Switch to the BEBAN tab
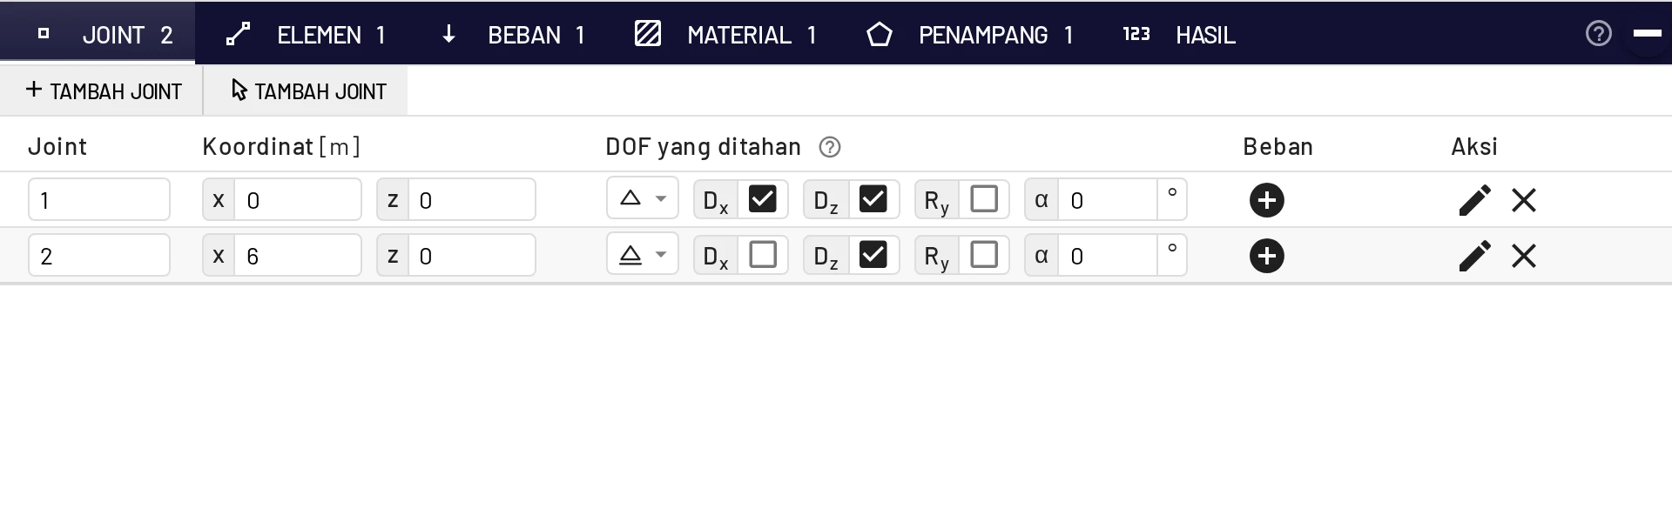Image resolution: width=1672 pixels, height=522 pixels. click(514, 34)
